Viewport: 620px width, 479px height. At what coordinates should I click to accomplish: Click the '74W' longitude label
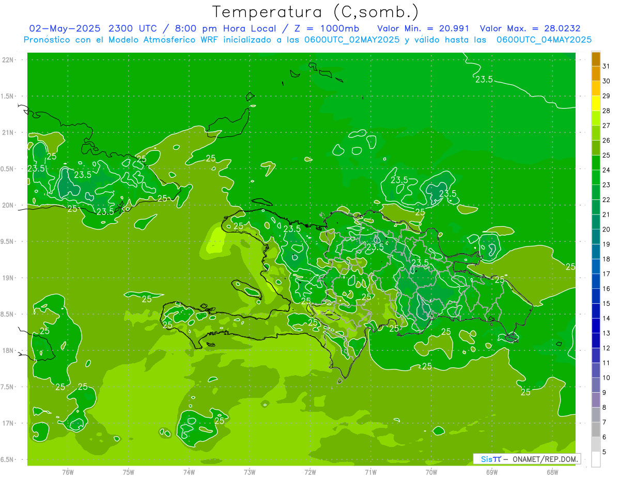point(189,472)
